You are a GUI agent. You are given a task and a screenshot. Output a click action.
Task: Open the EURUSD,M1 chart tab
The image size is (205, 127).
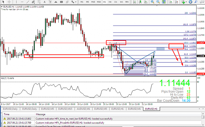coord(134,109)
